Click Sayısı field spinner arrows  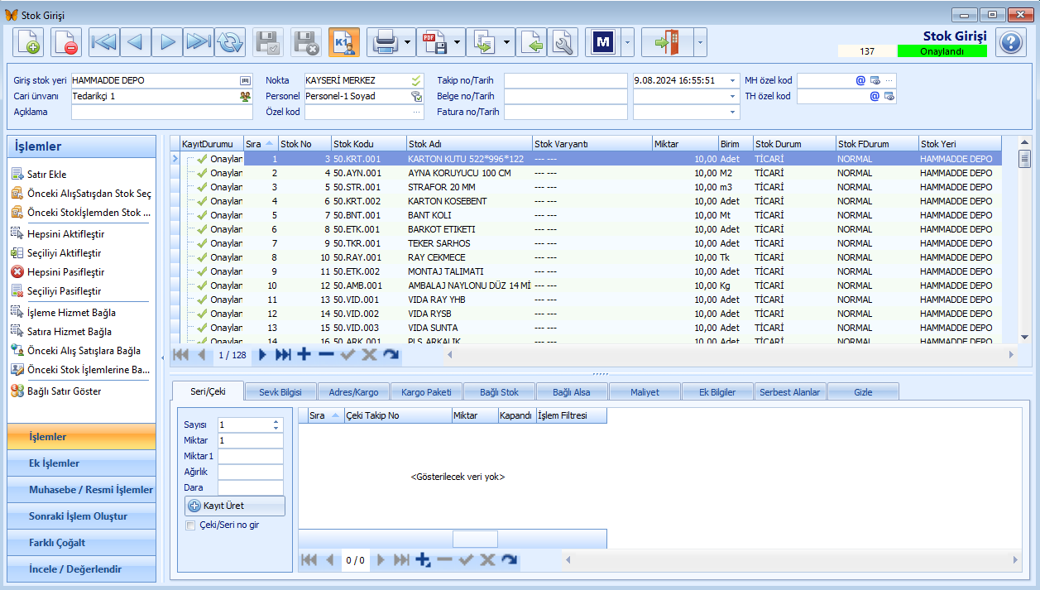[x=276, y=425]
